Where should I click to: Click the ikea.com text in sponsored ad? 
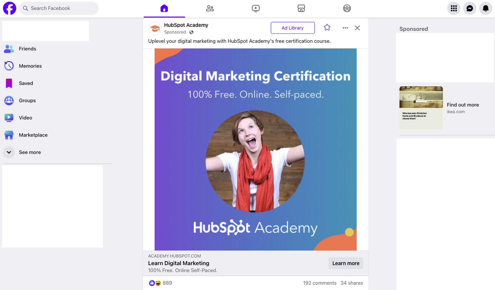(x=456, y=112)
